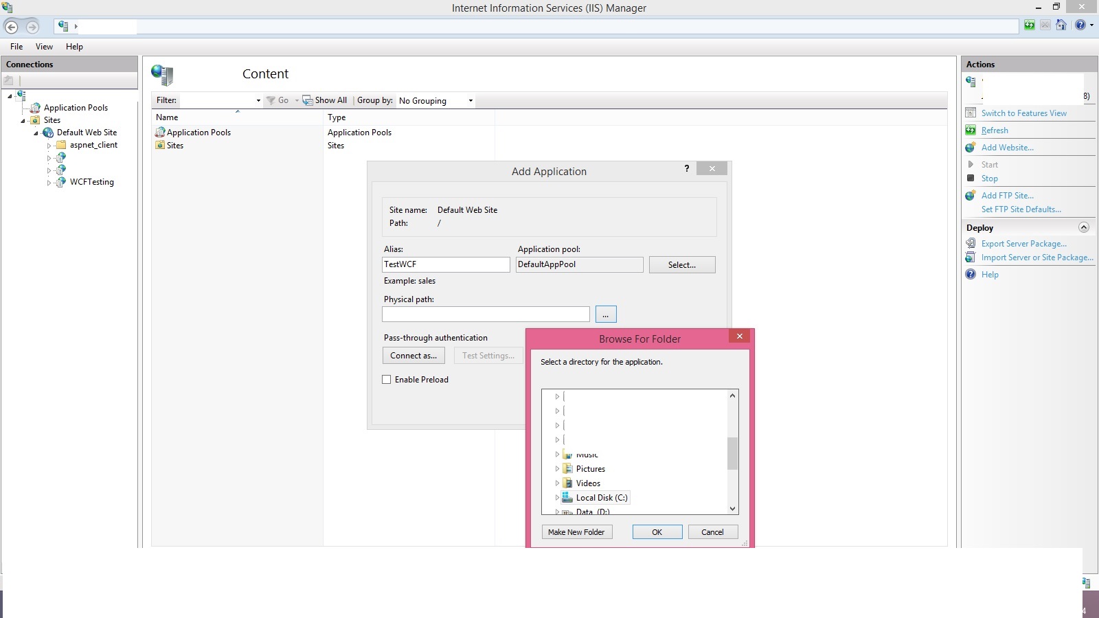Click the Connect as... button
The height and width of the screenshot is (618, 1099).
413,356
